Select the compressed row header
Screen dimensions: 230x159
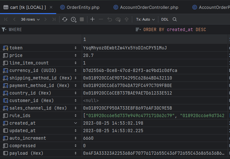coord(41,146)
